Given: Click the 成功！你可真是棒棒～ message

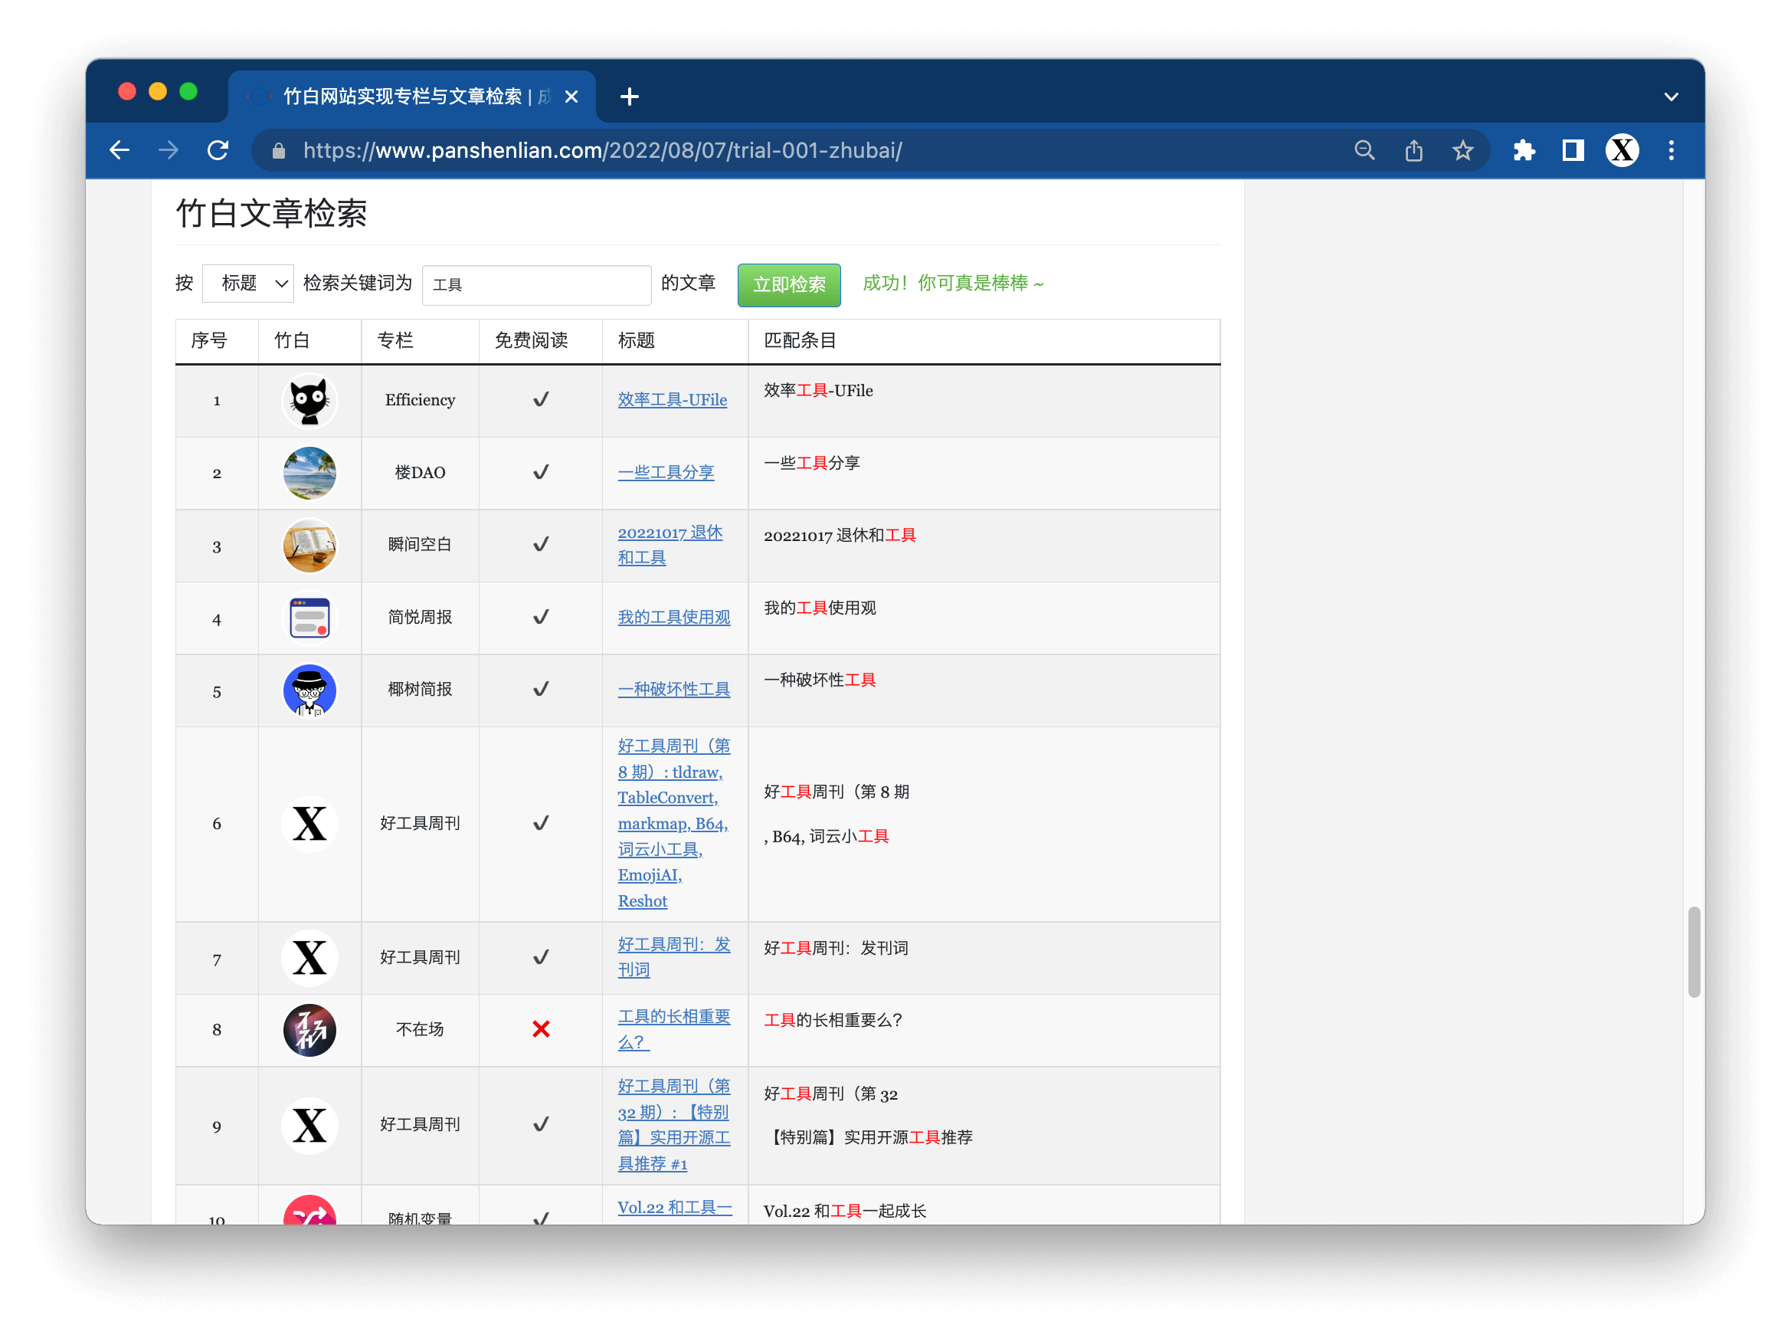Looking at the screenshot, I should click(954, 284).
